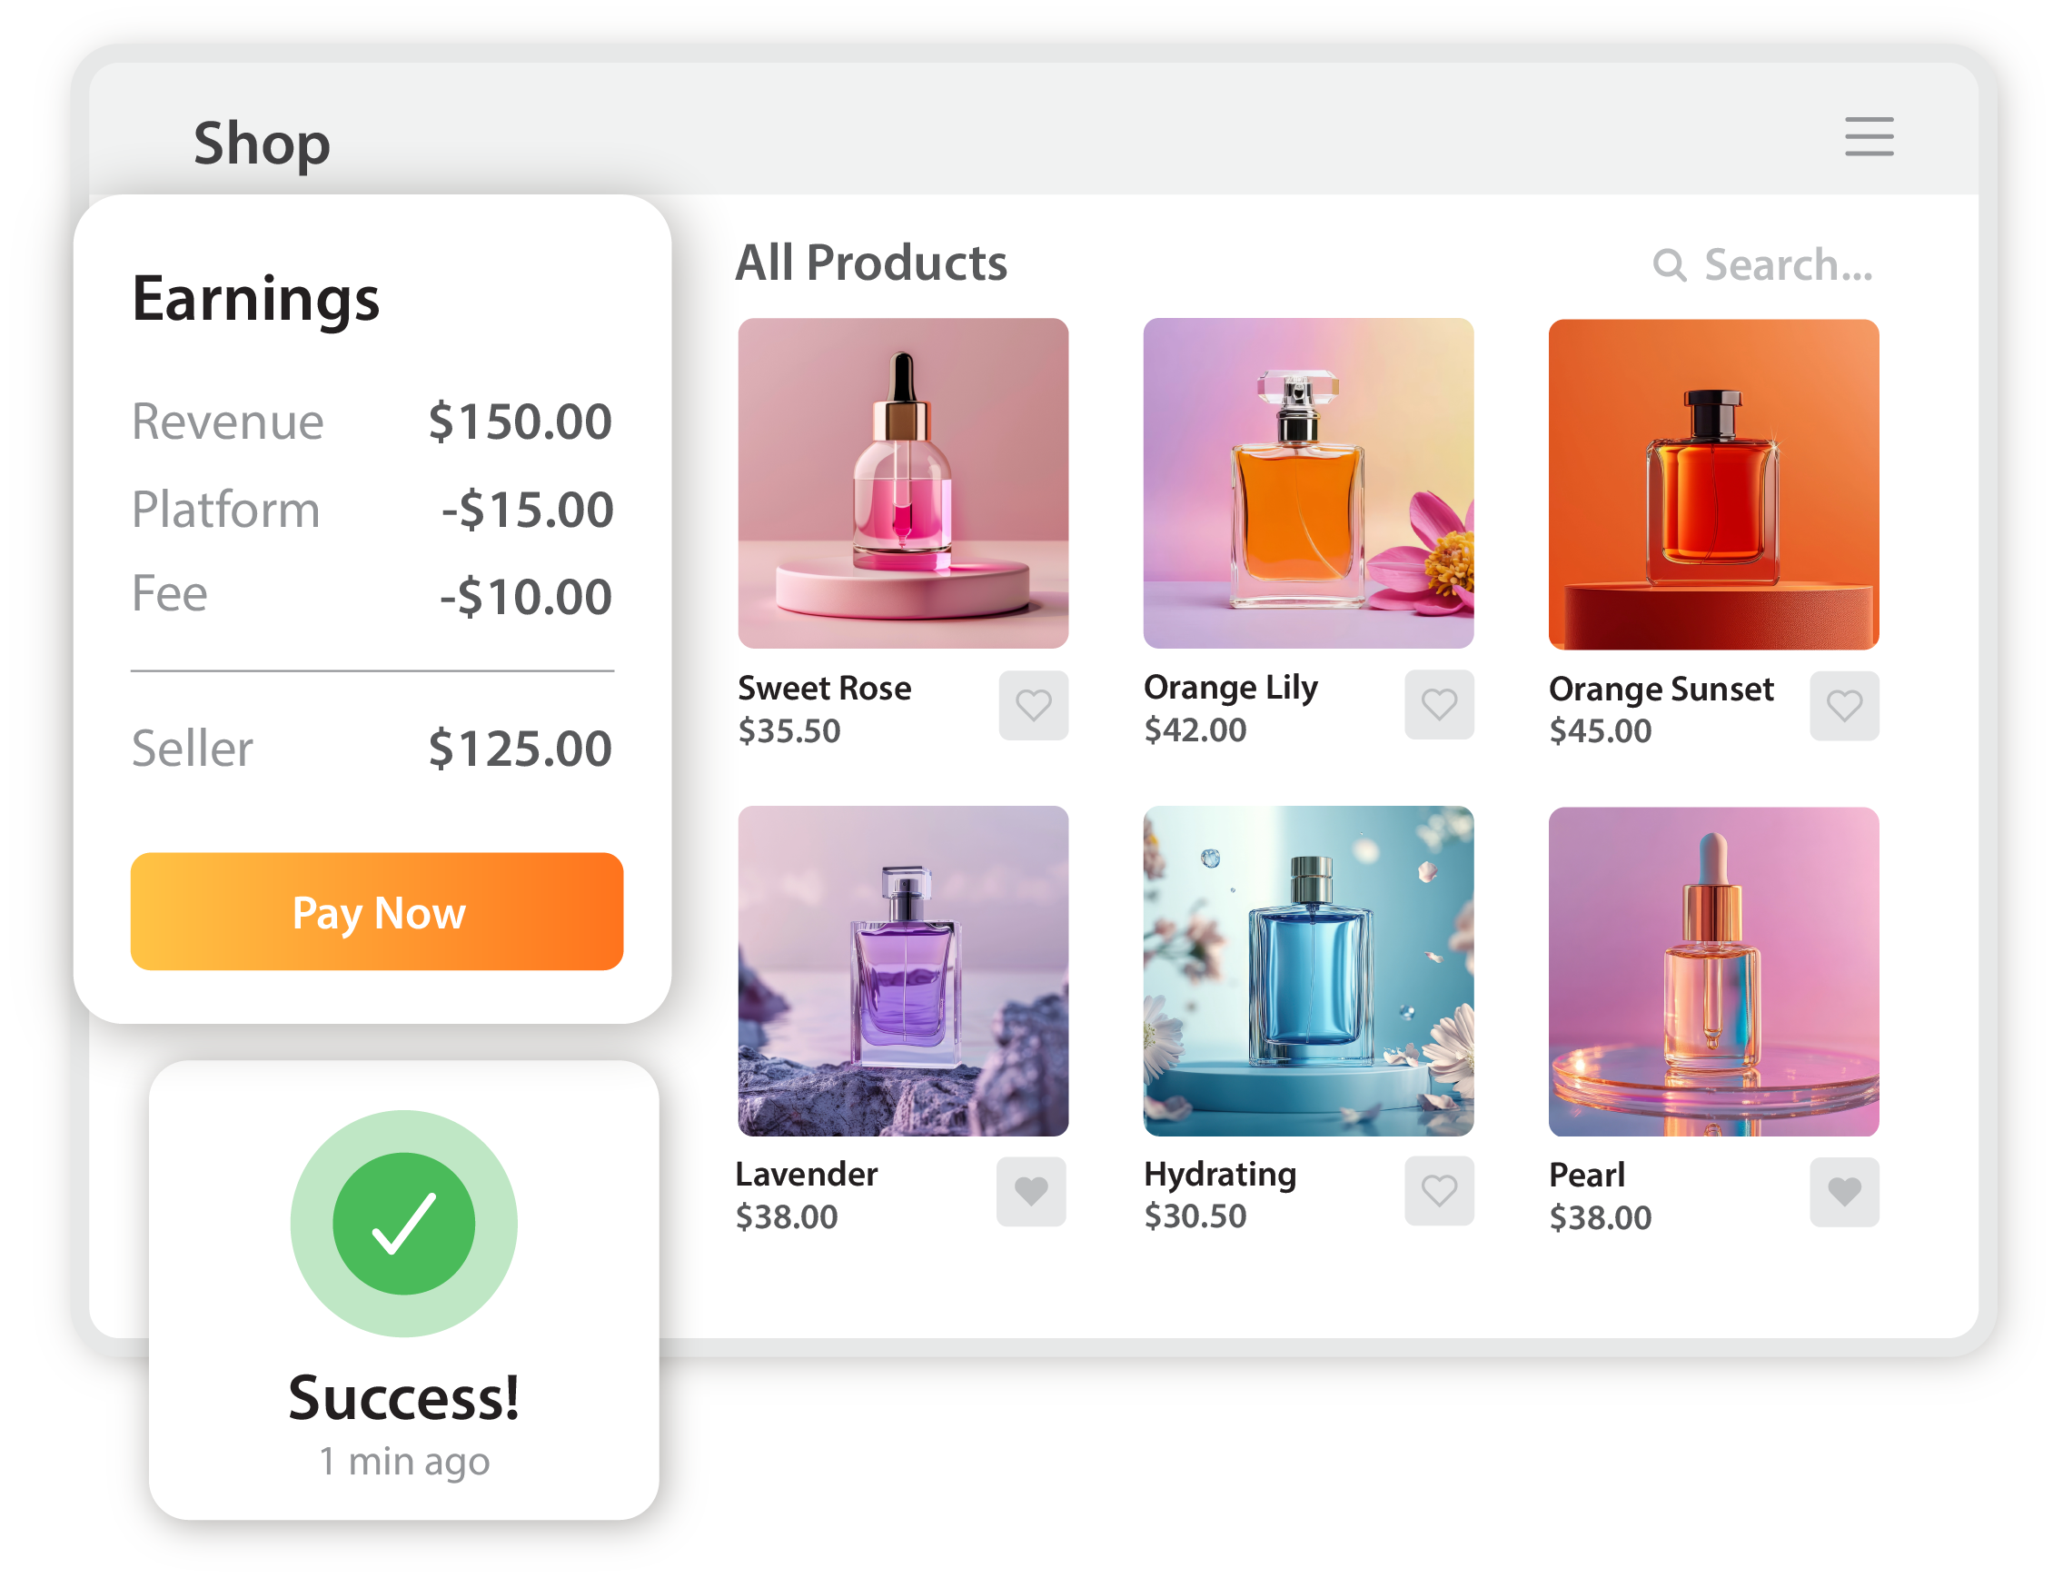Click the search magnifier icon
This screenshot has height=1578, width=2053.
(x=1668, y=265)
